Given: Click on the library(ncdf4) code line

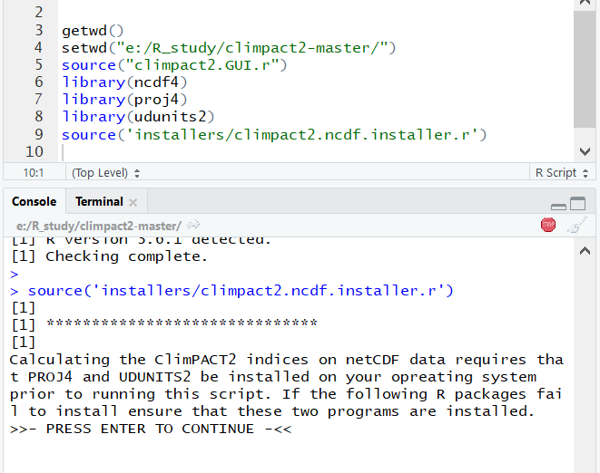Looking at the screenshot, I should coord(124,82).
